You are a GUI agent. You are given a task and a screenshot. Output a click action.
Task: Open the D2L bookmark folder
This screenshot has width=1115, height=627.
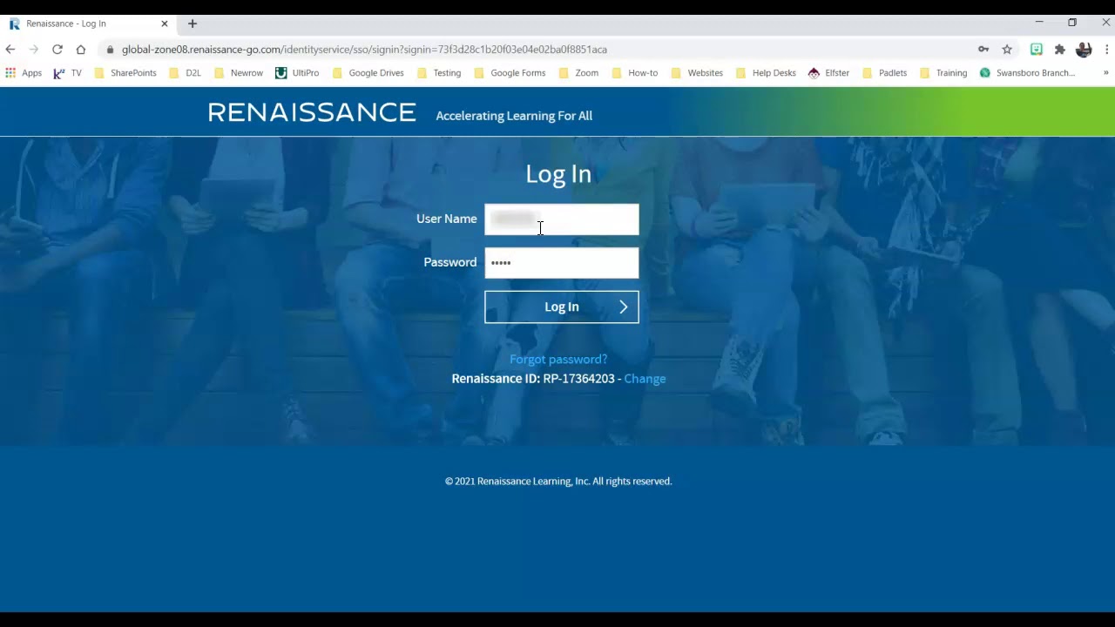[x=185, y=73]
